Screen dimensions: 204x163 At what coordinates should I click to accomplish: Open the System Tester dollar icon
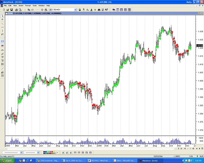click(95, 10)
